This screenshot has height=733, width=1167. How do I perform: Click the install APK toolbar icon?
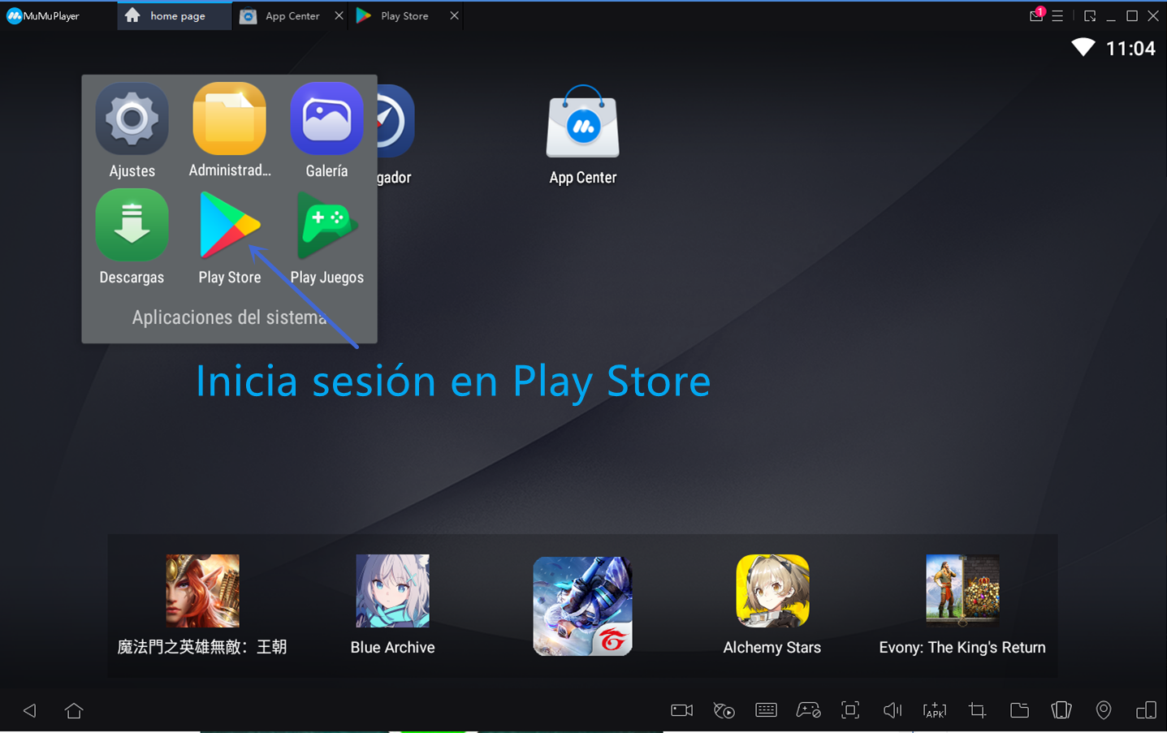click(935, 710)
